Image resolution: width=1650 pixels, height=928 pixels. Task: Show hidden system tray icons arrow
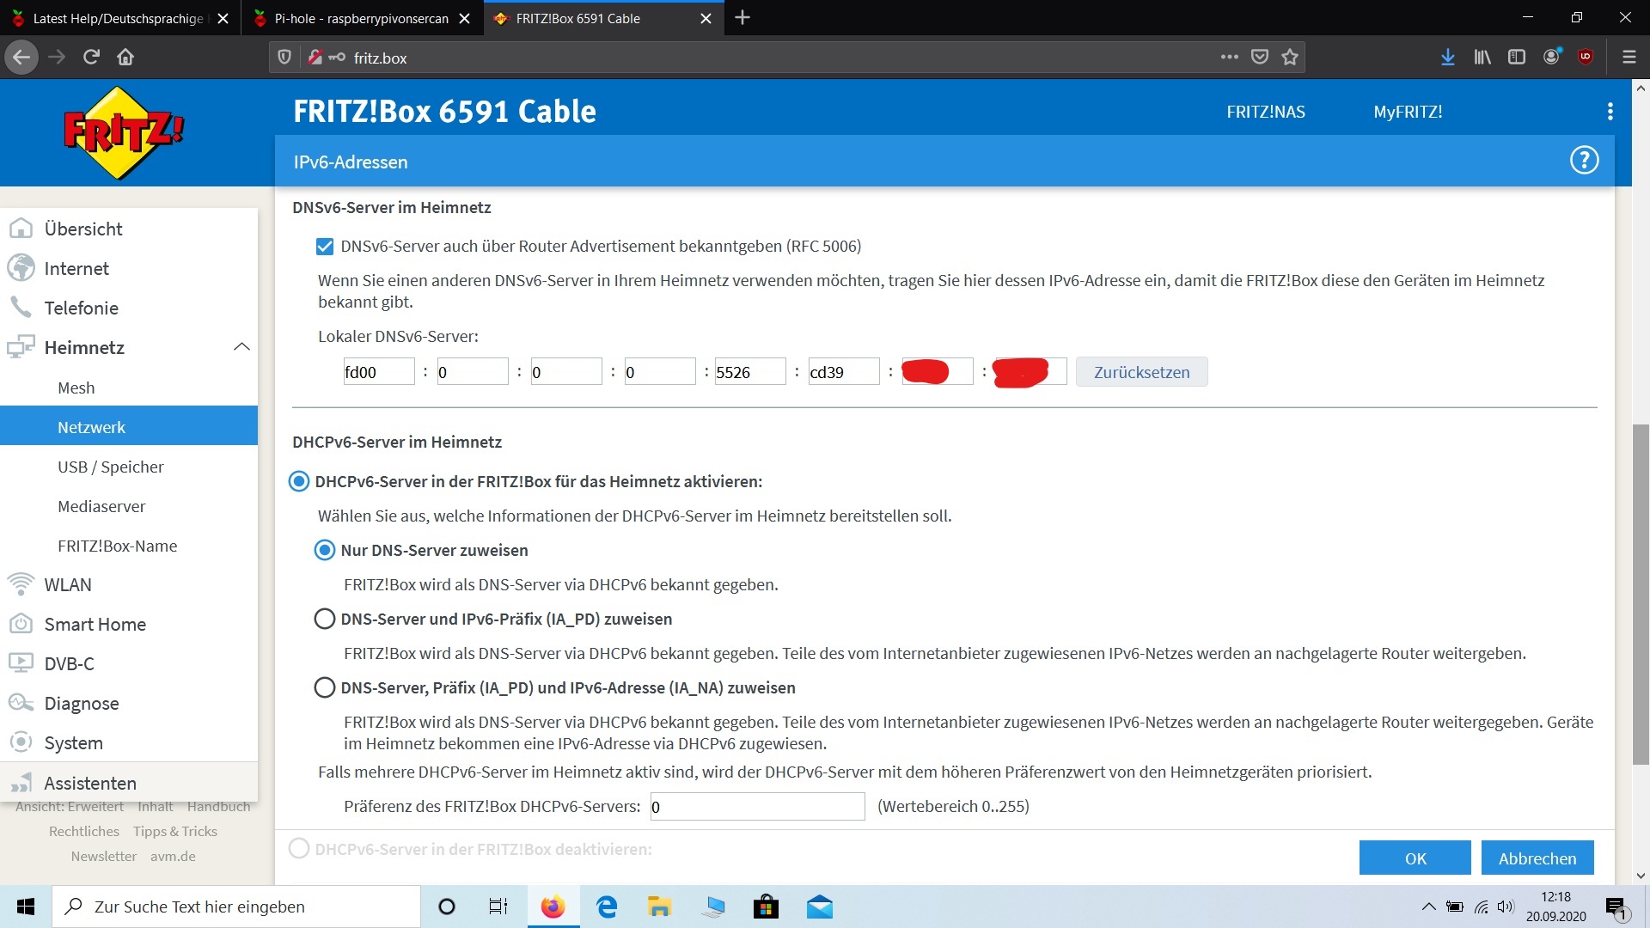tap(1428, 907)
